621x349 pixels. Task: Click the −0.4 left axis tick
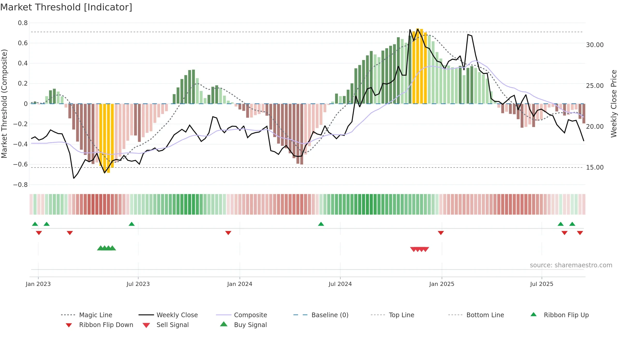20,144
